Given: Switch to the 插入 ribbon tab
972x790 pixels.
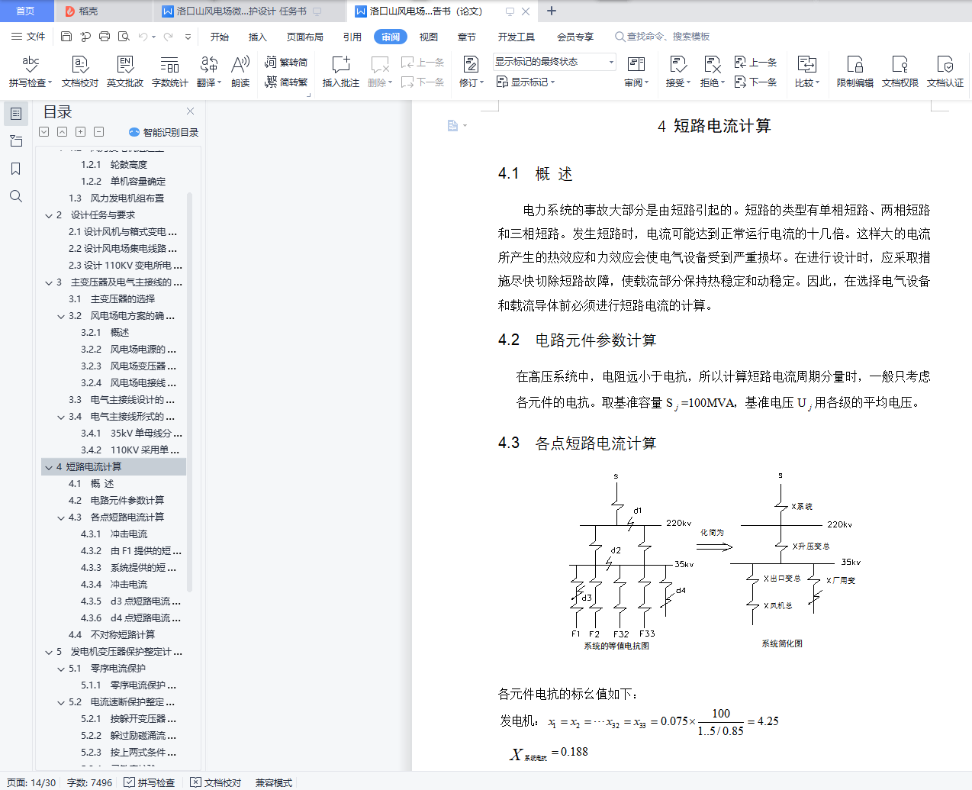Looking at the screenshot, I should coord(258,37).
